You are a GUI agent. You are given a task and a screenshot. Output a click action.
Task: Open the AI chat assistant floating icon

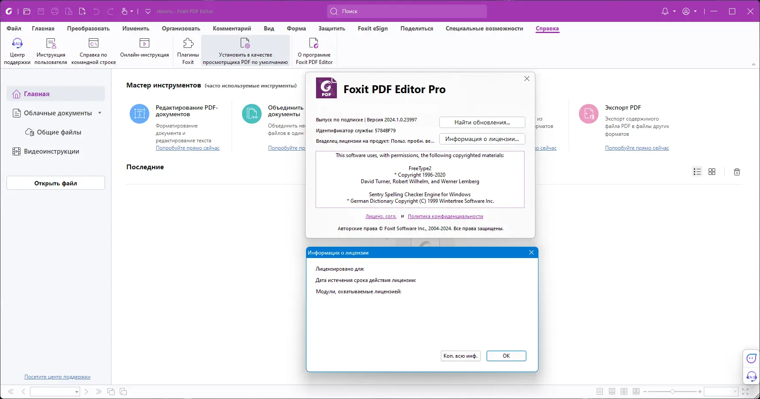click(x=751, y=358)
